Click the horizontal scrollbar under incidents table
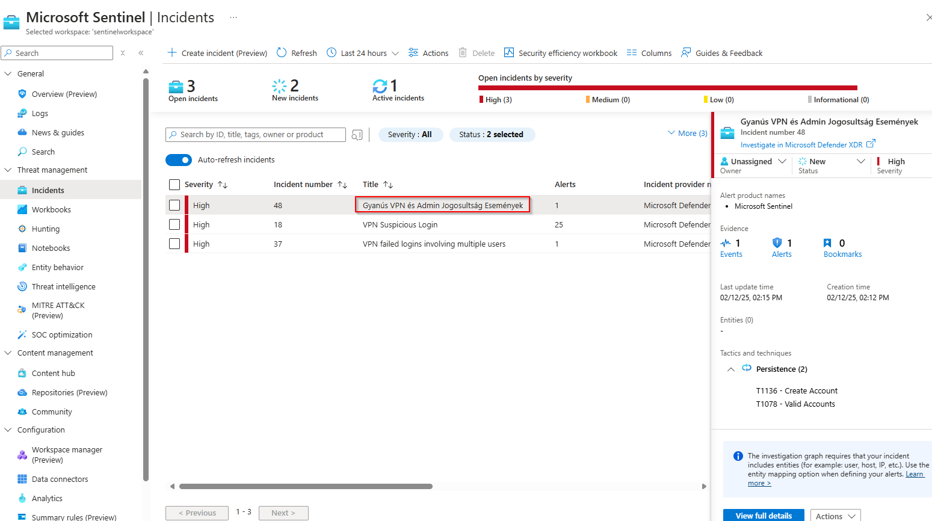The image size is (932, 521). [x=306, y=486]
